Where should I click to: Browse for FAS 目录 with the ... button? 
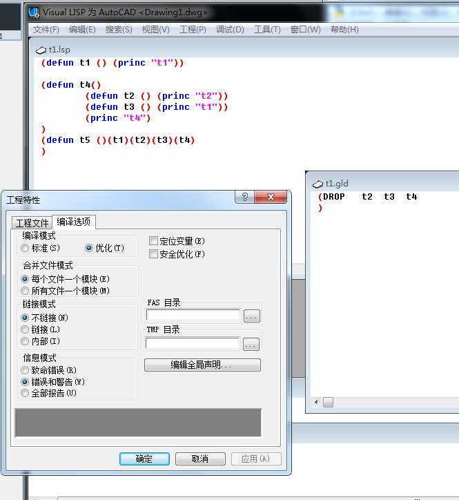click(x=252, y=316)
